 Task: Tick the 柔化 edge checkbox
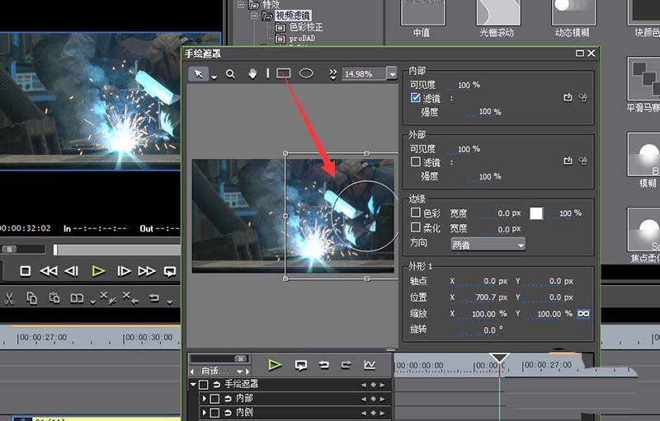click(416, 228)
